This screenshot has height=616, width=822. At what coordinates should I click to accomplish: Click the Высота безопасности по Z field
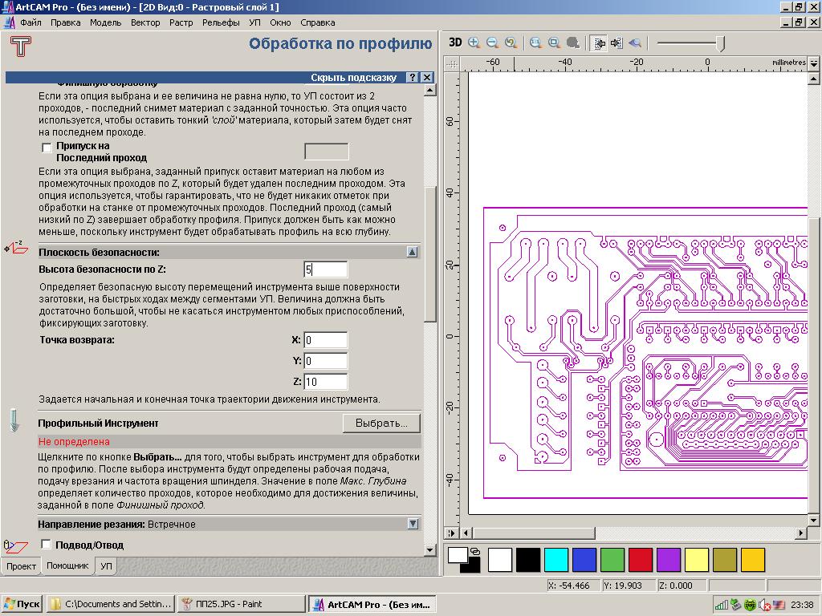[x=326, y=269]
